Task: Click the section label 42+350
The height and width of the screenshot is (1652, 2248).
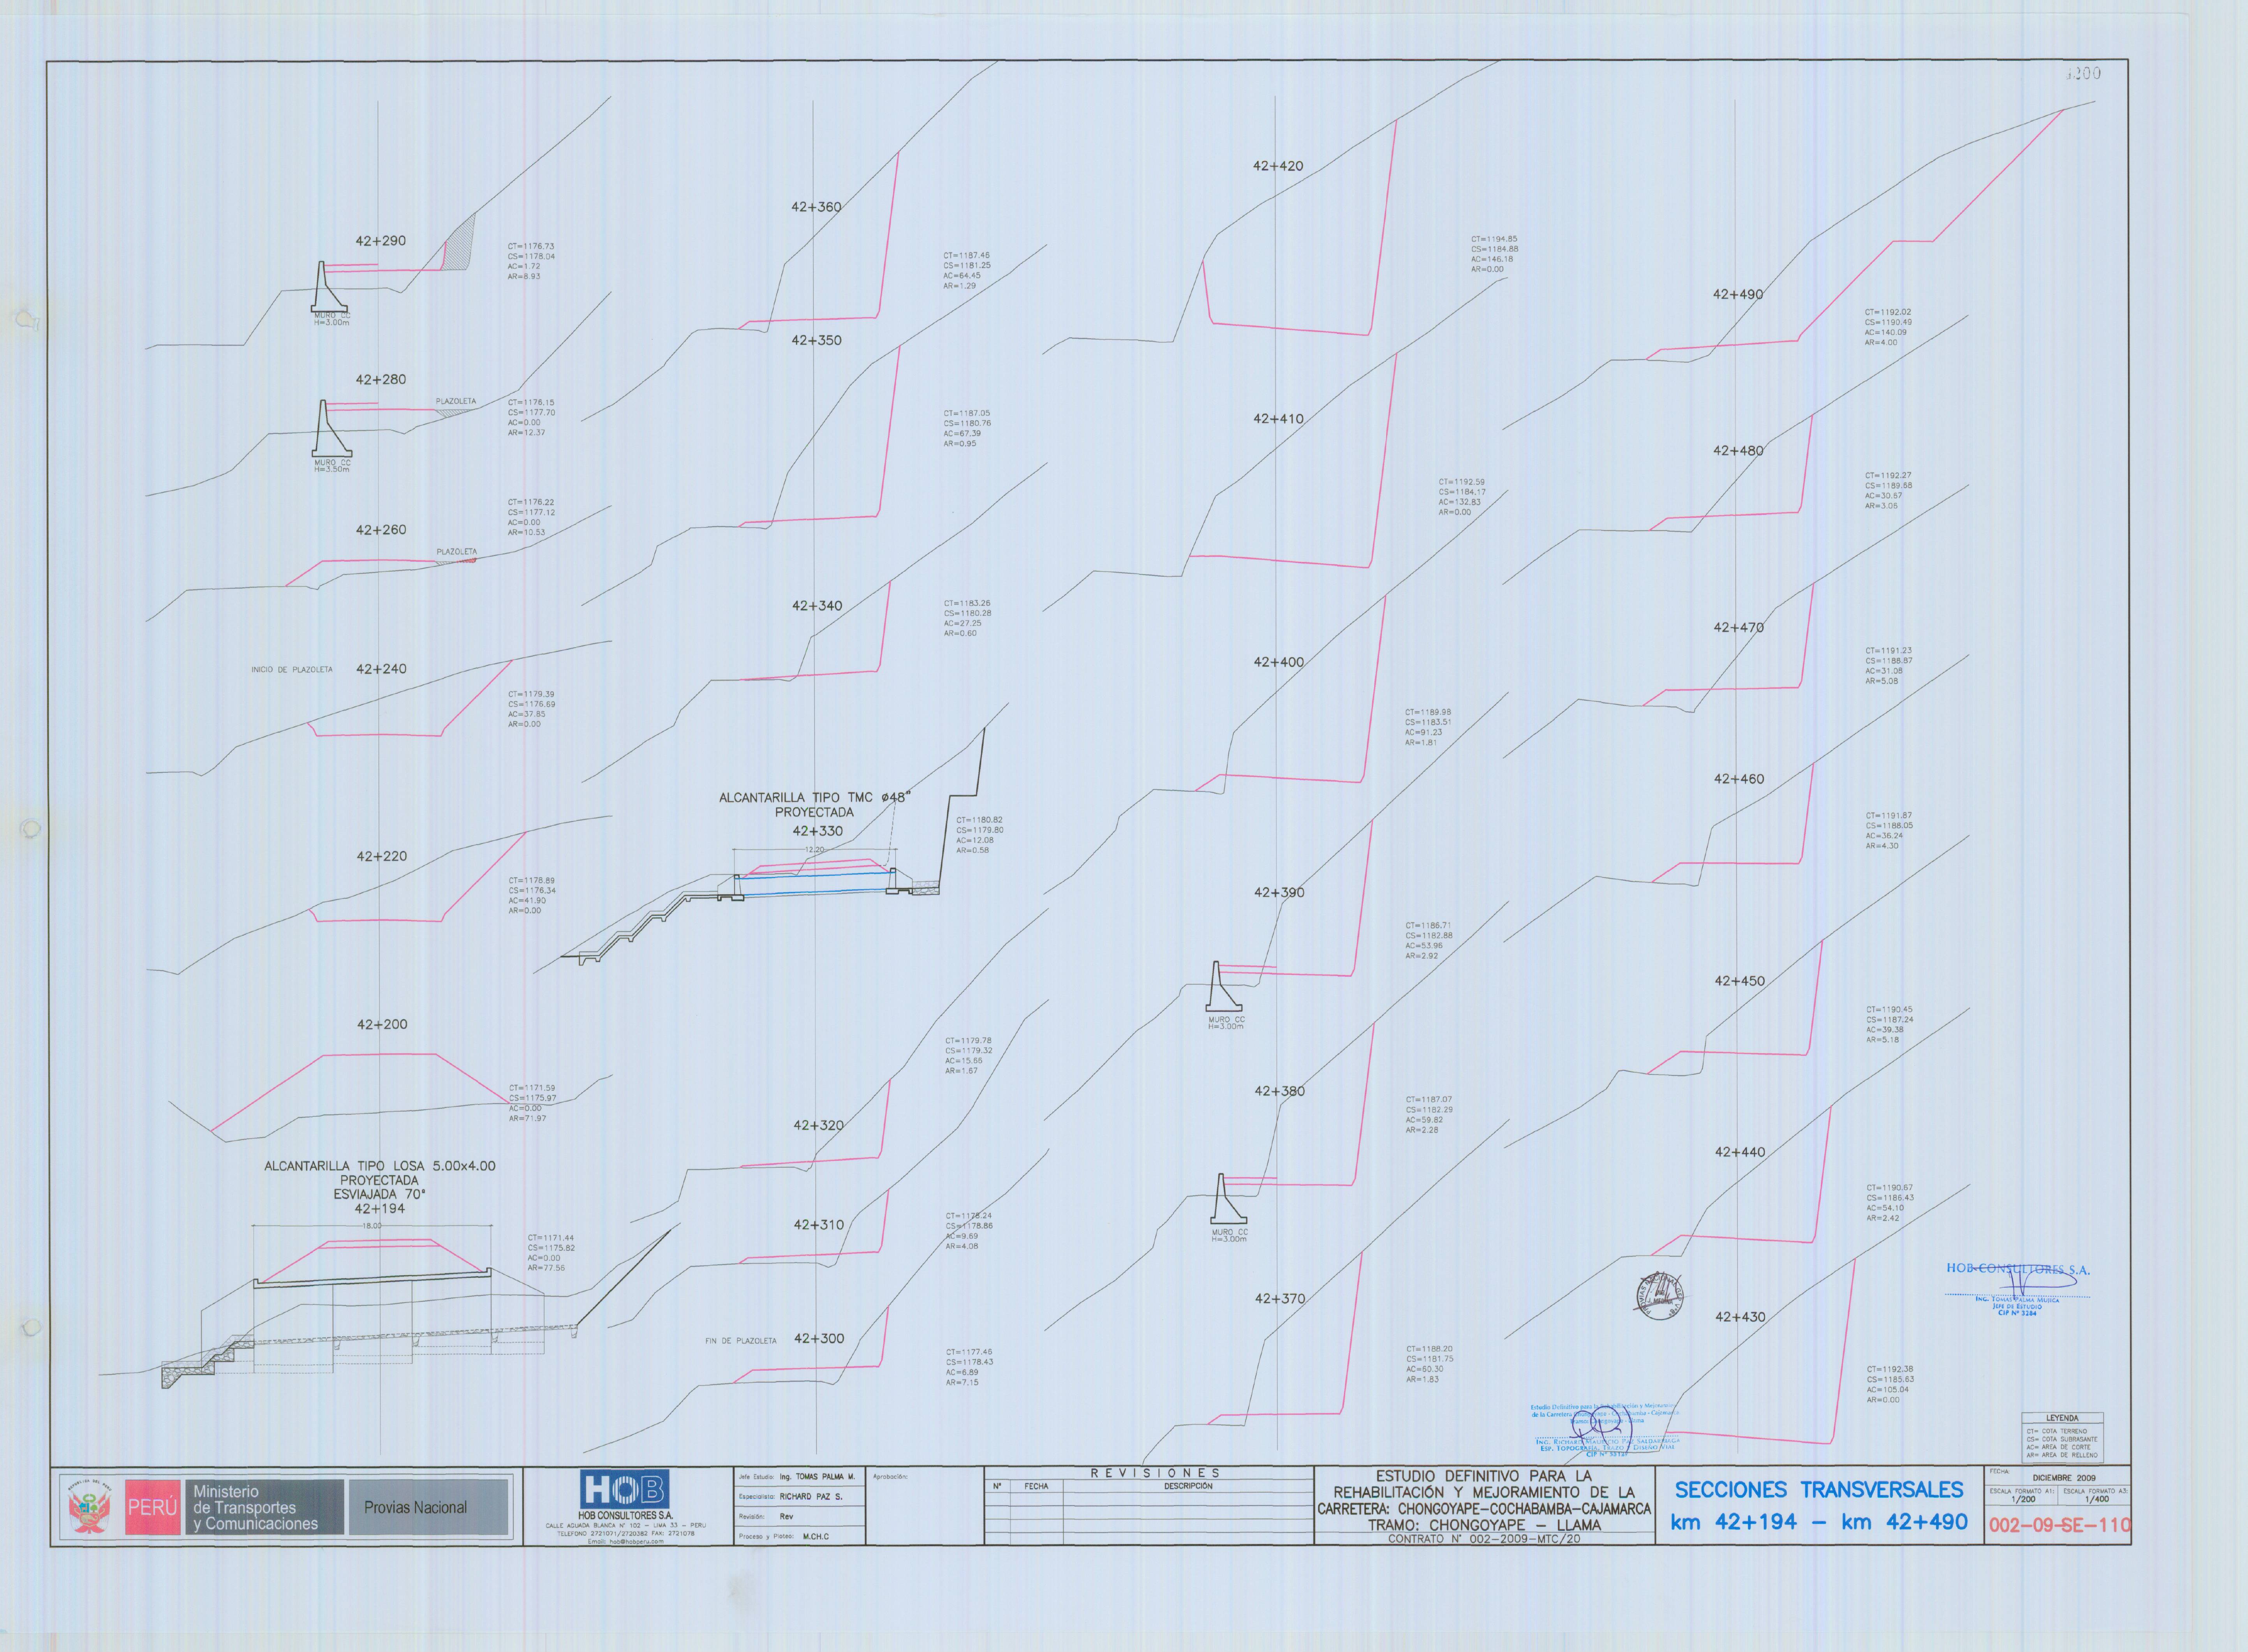Action: point(817,340)
